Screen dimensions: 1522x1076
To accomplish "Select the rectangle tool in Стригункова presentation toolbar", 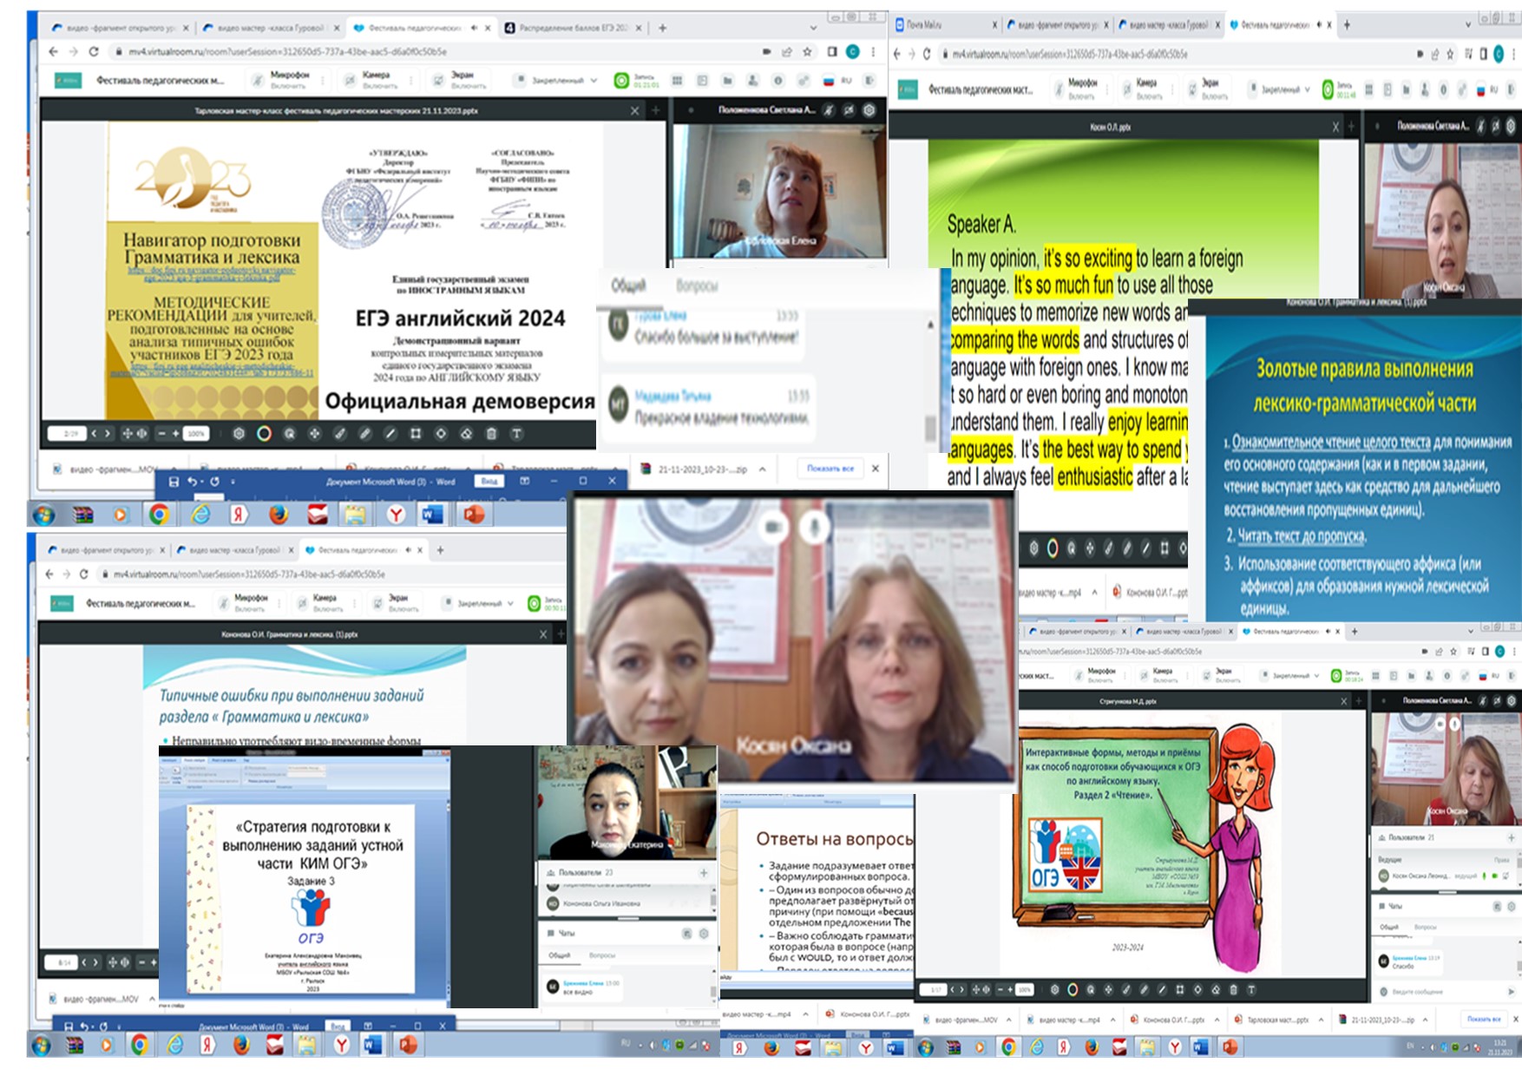I will pos(1180,989).
